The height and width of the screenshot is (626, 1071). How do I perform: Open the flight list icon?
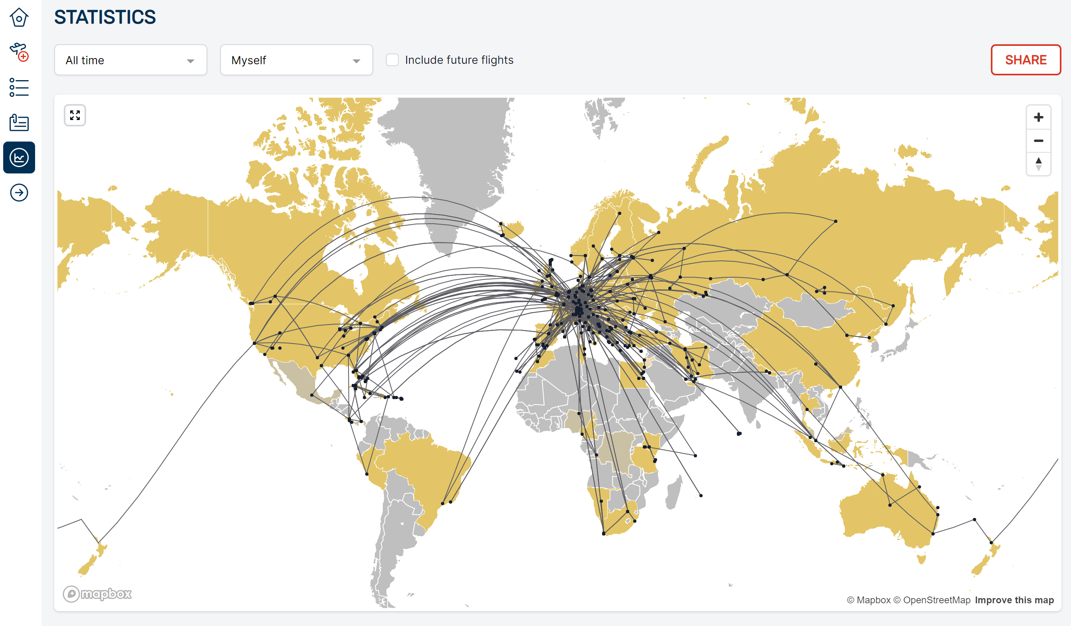tap(19, 87)
